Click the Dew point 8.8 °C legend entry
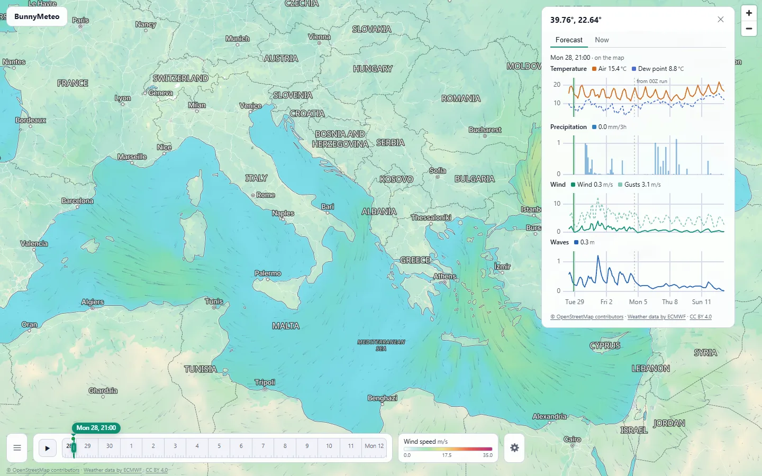 click(658, 69)
